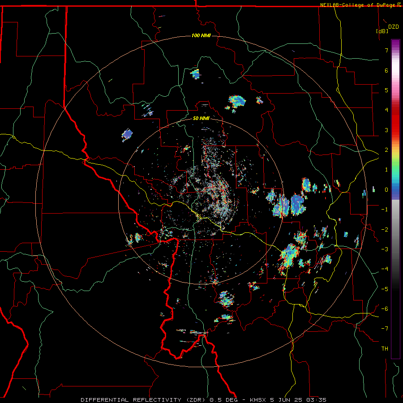Click the [dB] unit label
Viewport: 403px width, 403px height.
382,31
